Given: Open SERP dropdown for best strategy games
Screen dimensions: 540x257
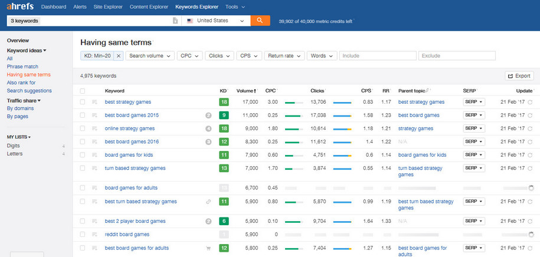Looking at the screenshot, I should [x=474, y=102].
